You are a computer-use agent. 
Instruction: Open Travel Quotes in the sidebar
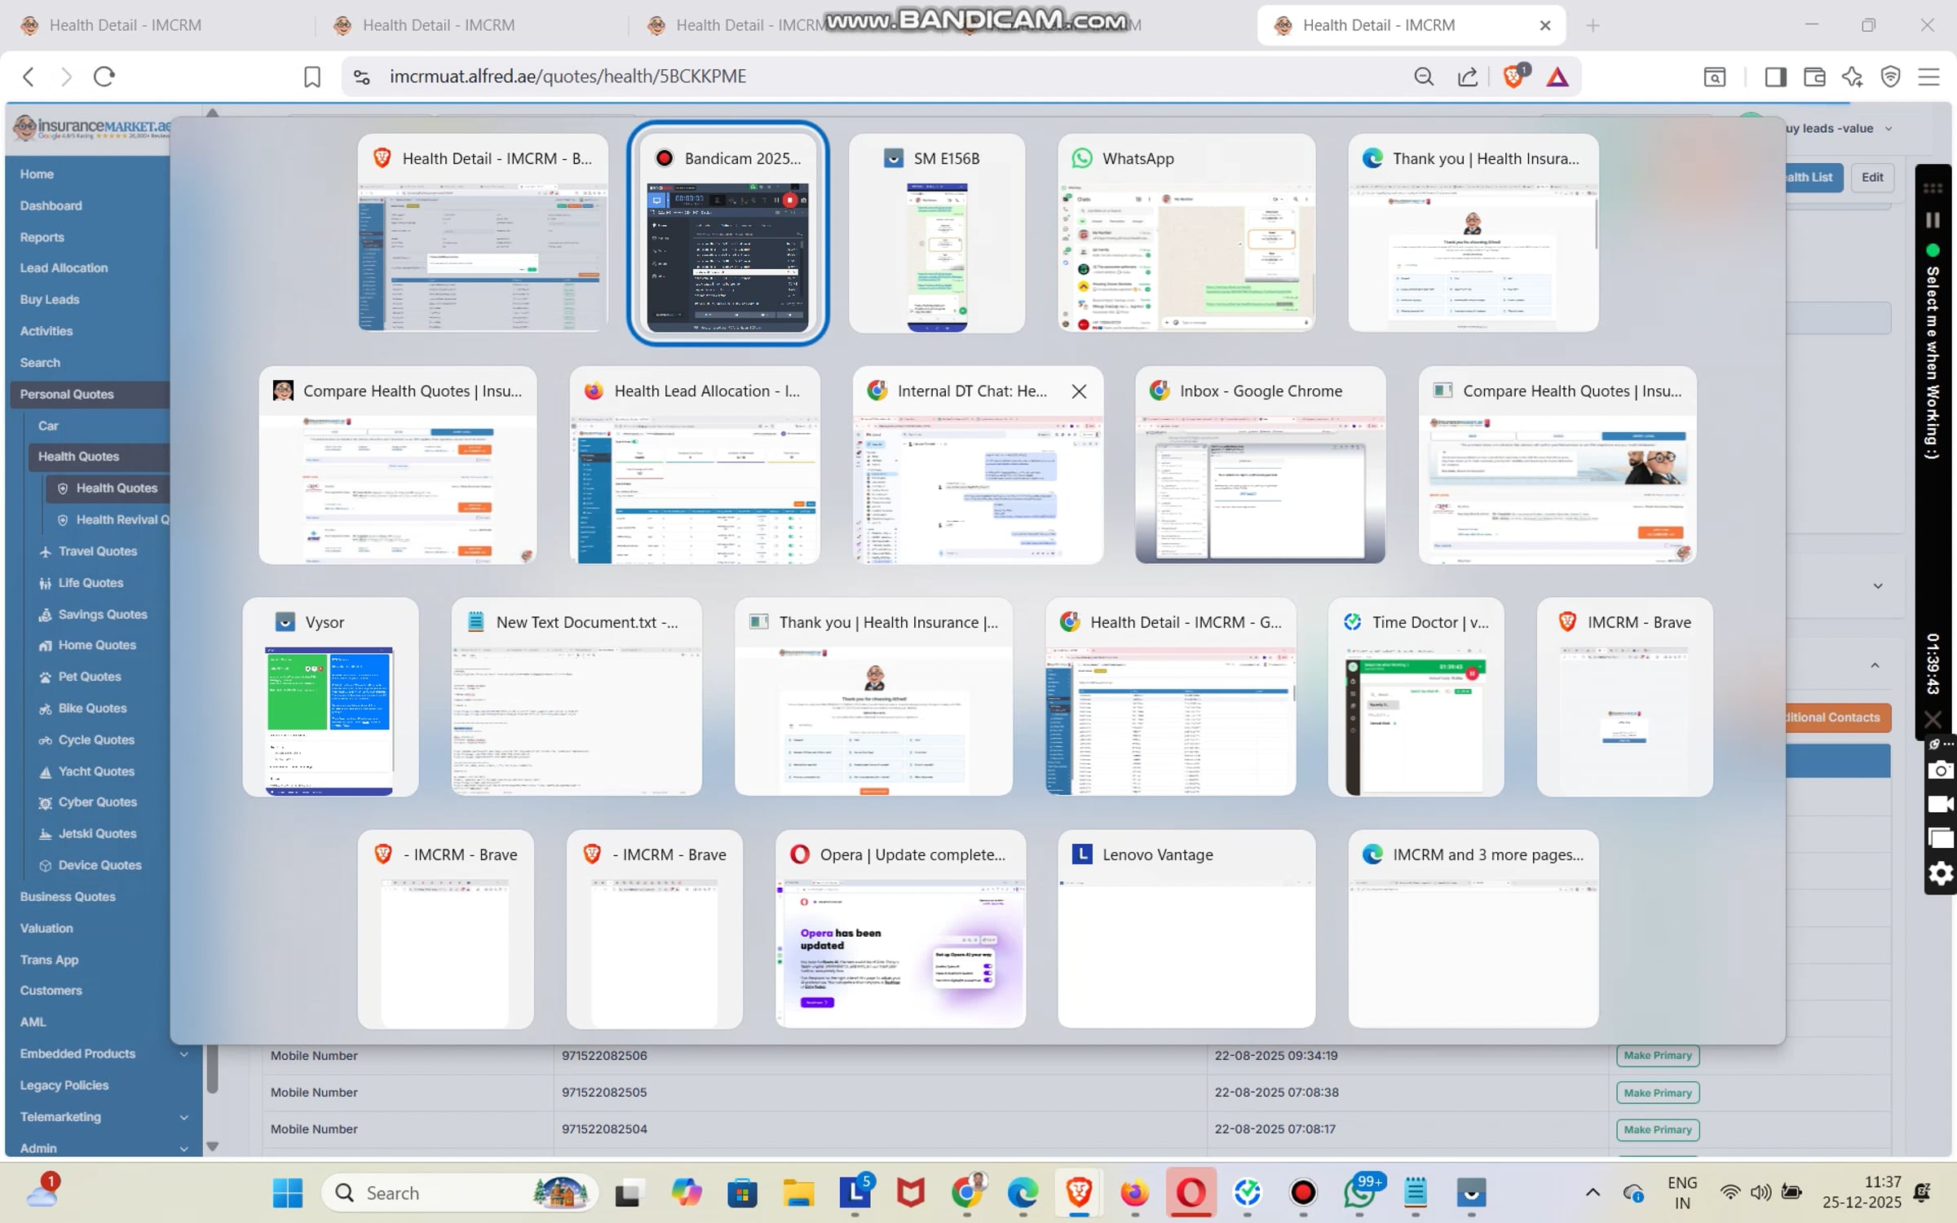97,551
